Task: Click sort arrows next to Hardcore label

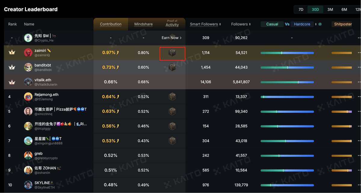Action: click(315, 24)
